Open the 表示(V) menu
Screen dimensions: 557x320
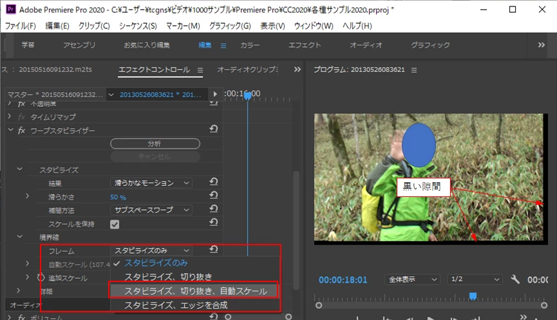(272, 26)
